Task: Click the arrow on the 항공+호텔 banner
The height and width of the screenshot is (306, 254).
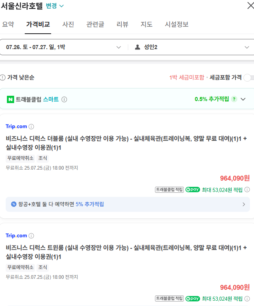Action: [x=244, y=204]
